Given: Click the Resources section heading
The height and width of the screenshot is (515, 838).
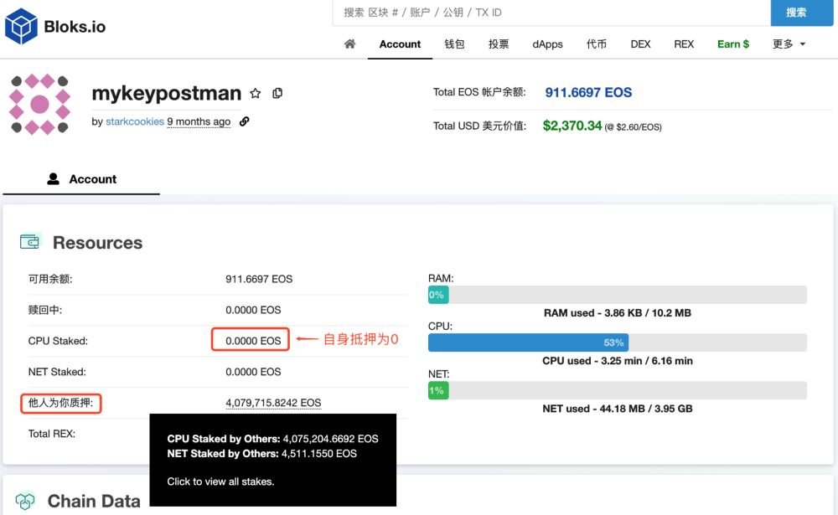Looking at the screenshot, I should 98,243.
